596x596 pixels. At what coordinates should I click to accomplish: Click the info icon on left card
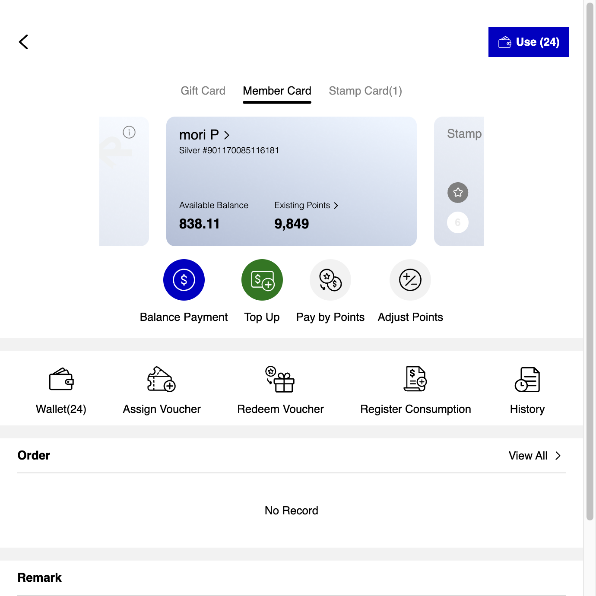(129, 132)
